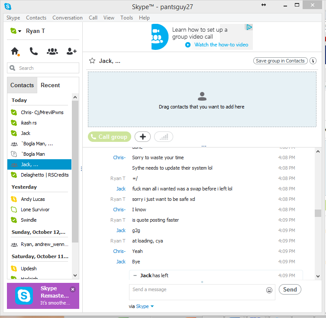Click the resize arrows icon in title bar

[264, 5]
